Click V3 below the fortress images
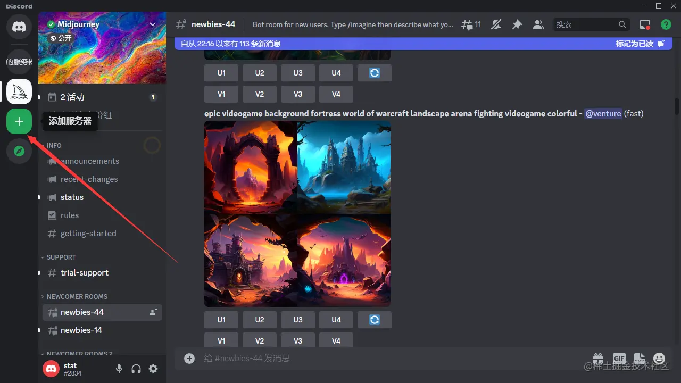The image size is (681, 383). click(298, 340)
